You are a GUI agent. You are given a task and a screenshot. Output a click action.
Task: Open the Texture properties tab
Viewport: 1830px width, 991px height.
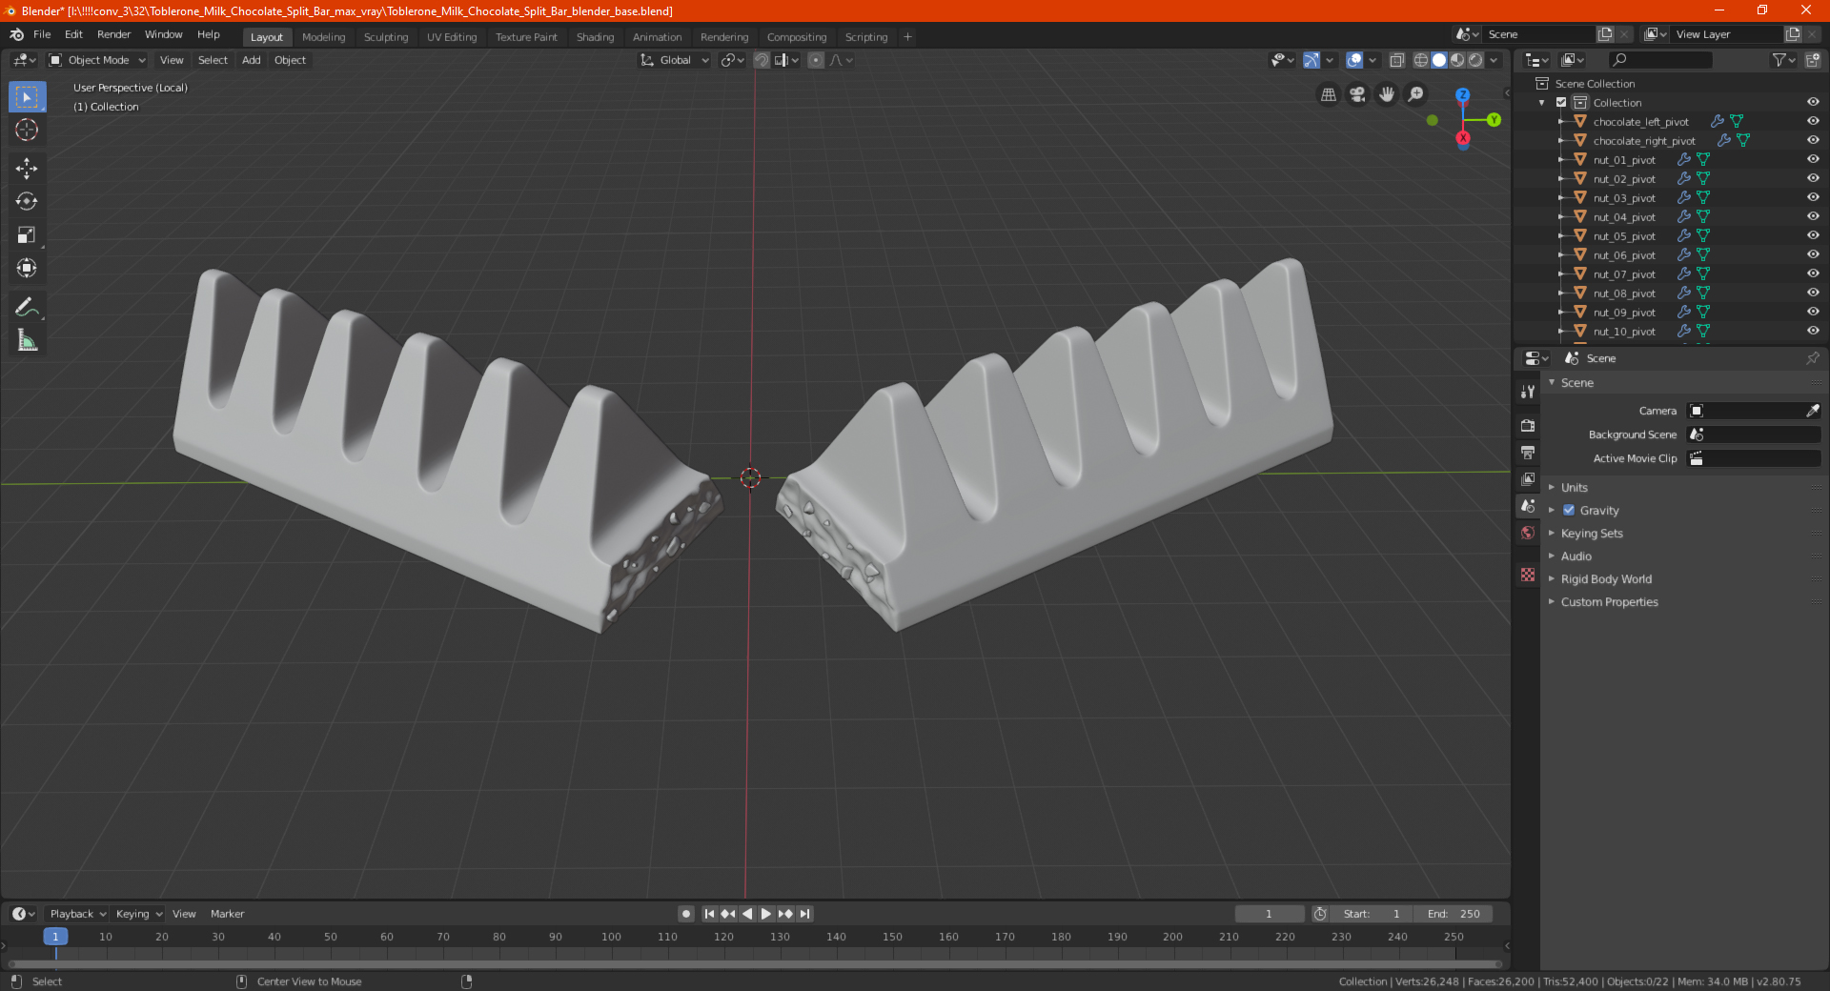[x=1528, y=575]
